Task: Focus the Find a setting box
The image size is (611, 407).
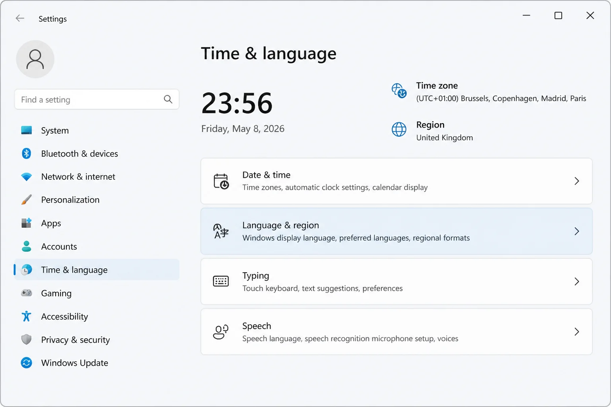Action: 97,99
